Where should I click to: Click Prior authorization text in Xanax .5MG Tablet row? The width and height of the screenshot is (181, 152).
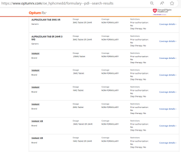pyautogui.click(x=140, y=75)
